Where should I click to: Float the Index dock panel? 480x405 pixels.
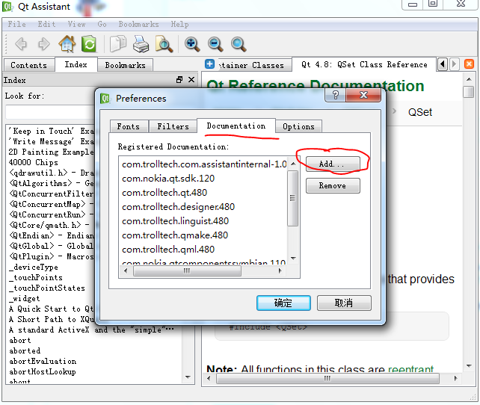[x=179, y=80]
